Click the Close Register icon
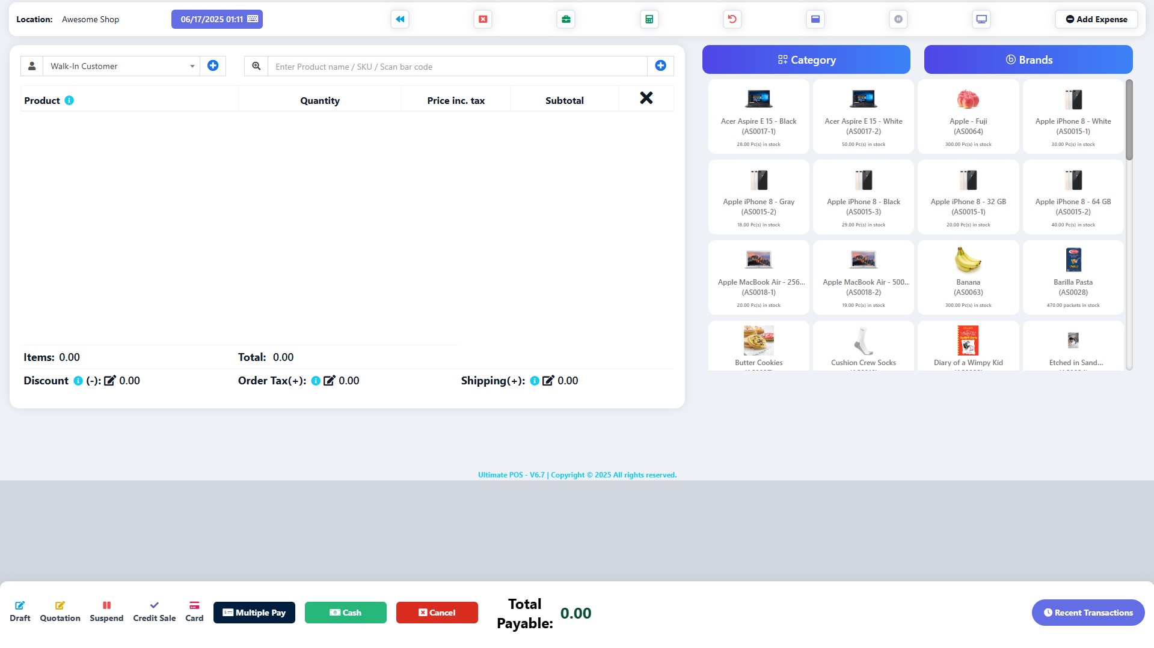 point(483,19)
